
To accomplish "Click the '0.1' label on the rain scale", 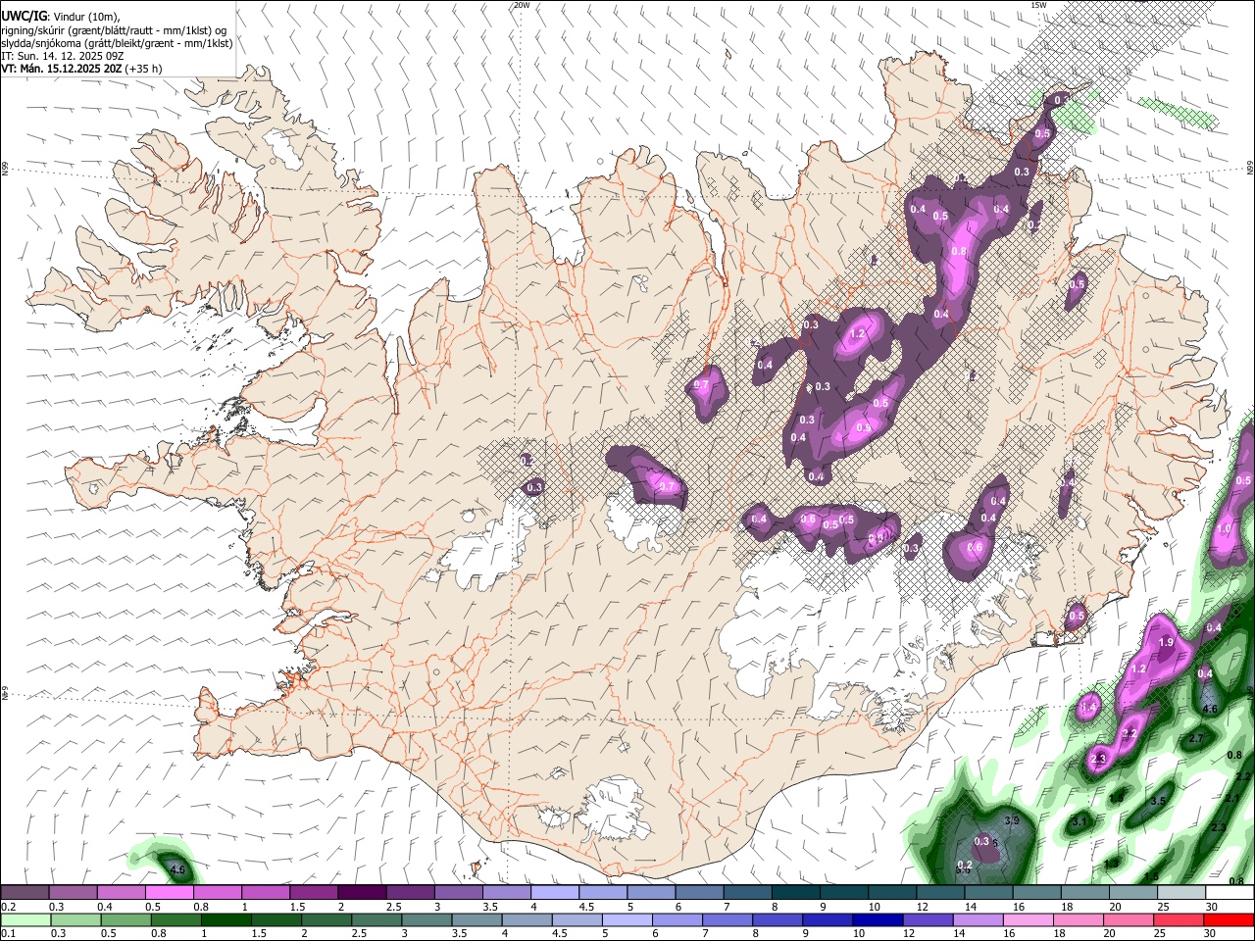I will tap(7, 934).
